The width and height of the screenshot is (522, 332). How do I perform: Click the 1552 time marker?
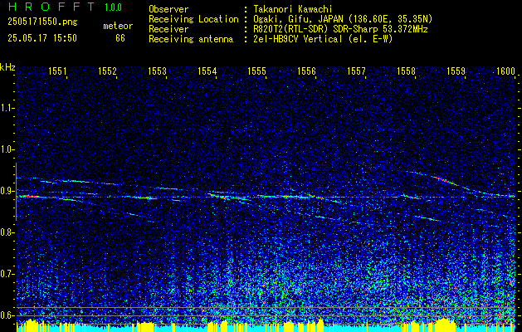[x=107, y=71]
